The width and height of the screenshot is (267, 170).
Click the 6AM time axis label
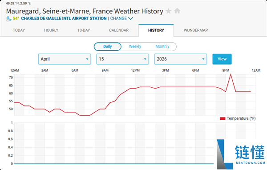pos(75,70)
